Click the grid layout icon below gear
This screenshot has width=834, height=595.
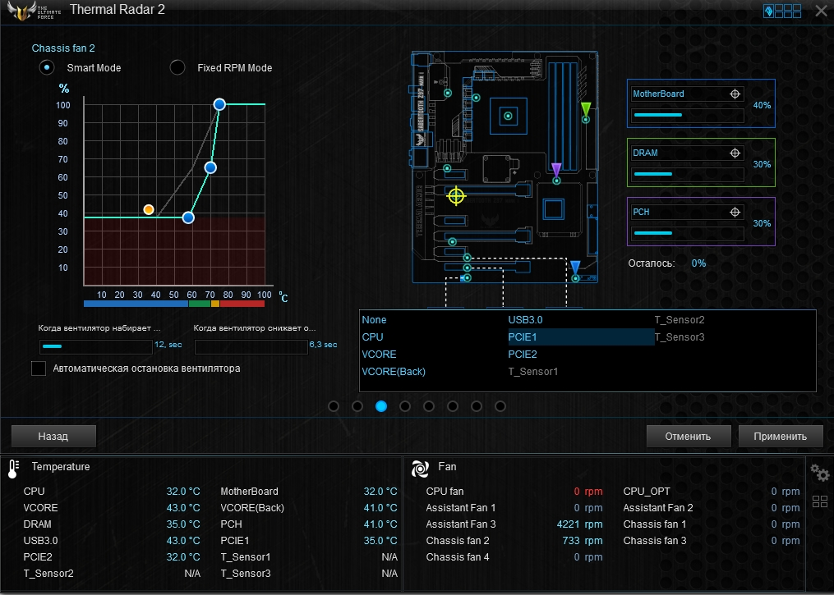(x=820, y=501)
